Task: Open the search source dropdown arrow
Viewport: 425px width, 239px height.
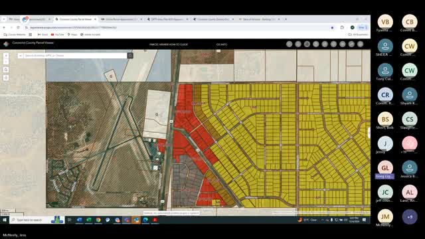Action: [21, 56]
